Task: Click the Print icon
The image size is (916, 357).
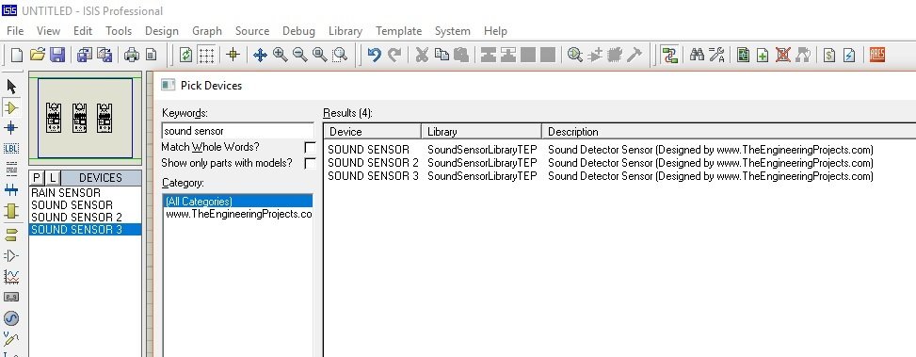Action: pos(132,55)
